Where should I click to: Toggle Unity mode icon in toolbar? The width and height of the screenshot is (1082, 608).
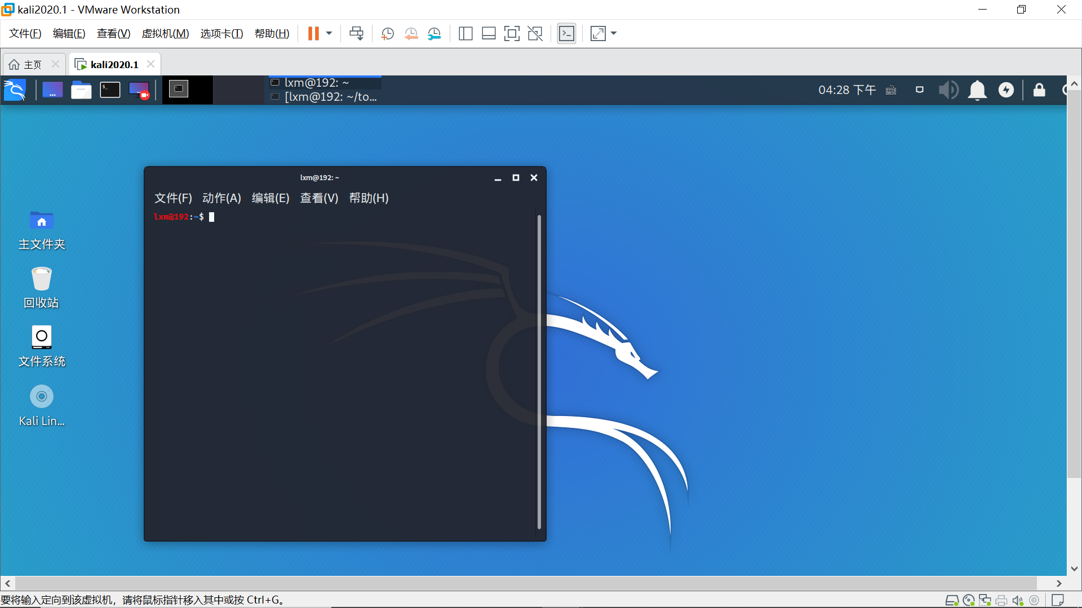tap(535, 34)
